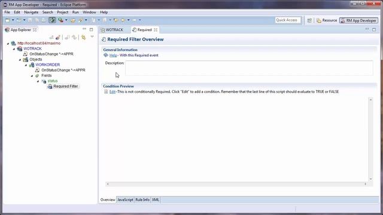Image resolution: width=383 pixels, height=215 pixels.
Task: Click the search flashlight toolbar icon
Action: click(80, 20)
